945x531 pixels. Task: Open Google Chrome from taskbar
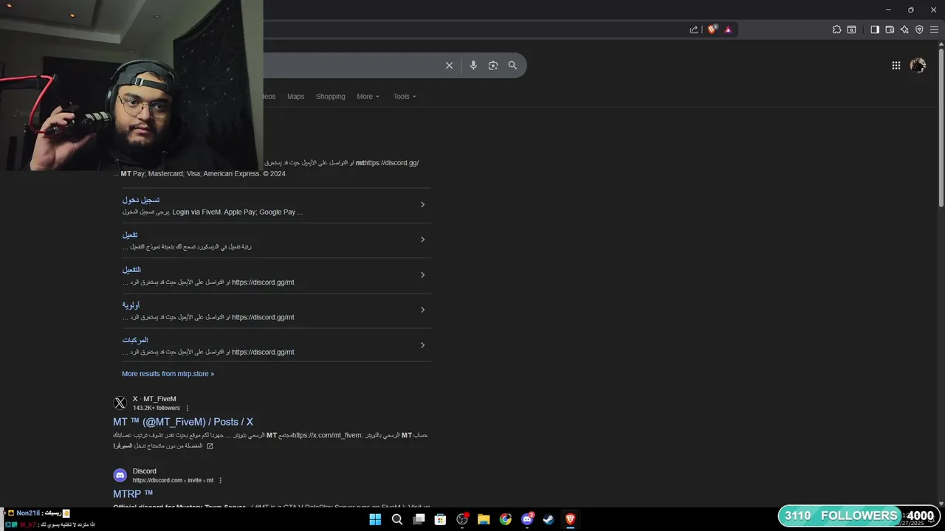point(505,519)
